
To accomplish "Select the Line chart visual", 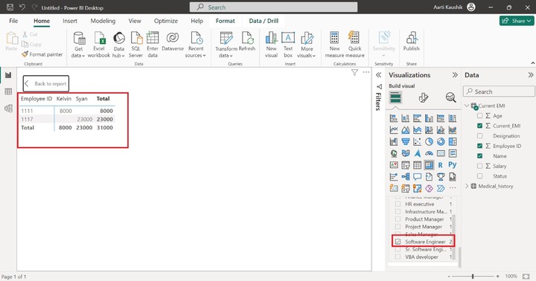I will click(394, 130).
